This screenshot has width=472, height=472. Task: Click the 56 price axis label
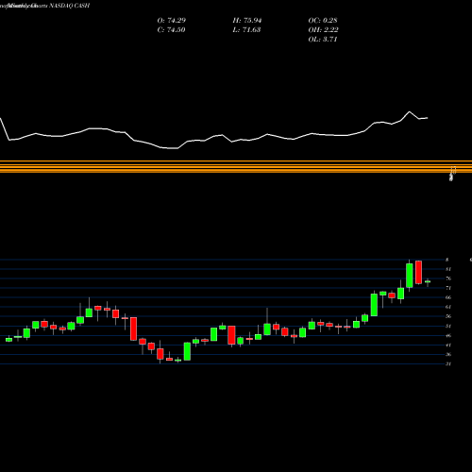pyautogui.click(x=448, y=316)
